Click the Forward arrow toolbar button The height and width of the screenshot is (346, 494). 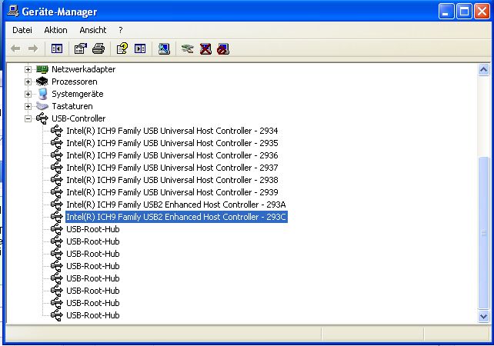33,48
